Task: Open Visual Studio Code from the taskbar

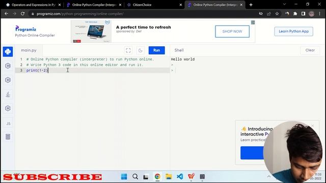Action: pyautogui.click(x=180, y=176)
